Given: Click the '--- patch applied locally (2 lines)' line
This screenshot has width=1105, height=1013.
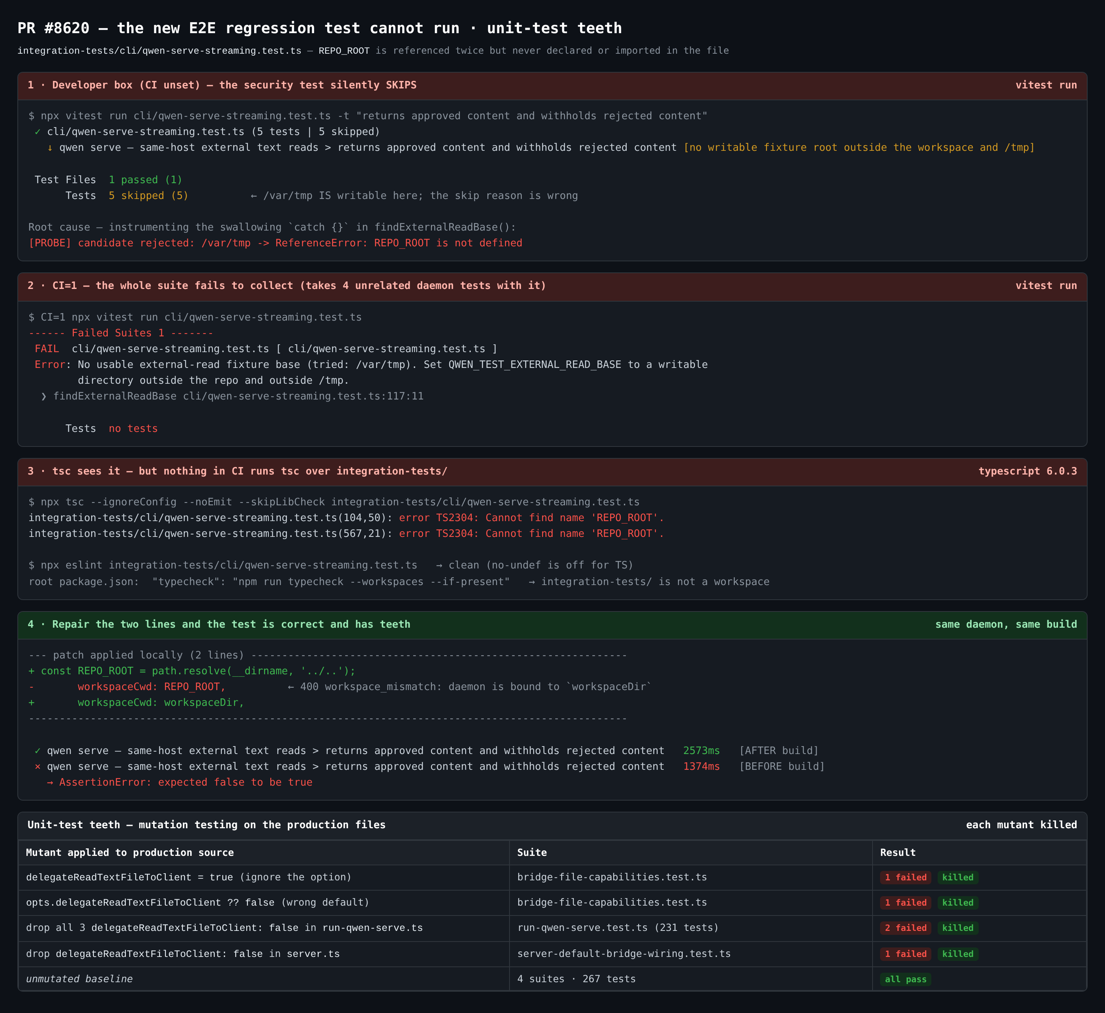Looking at the screenshot, I should click(328, 656).
